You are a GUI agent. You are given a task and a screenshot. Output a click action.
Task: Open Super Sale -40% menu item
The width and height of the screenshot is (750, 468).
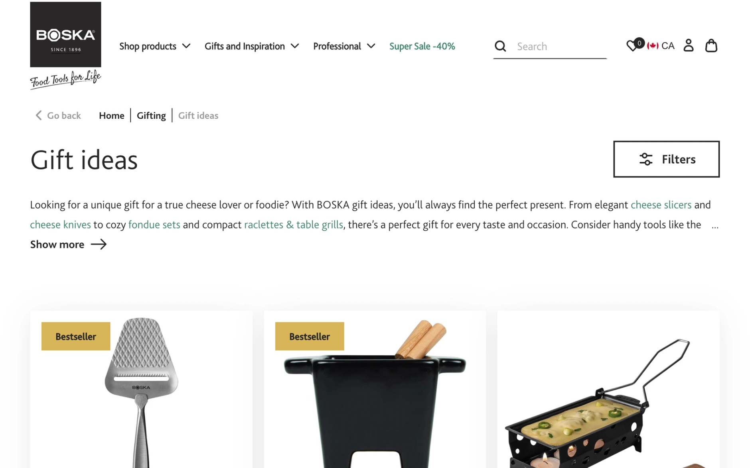click(x=422, y=46)
